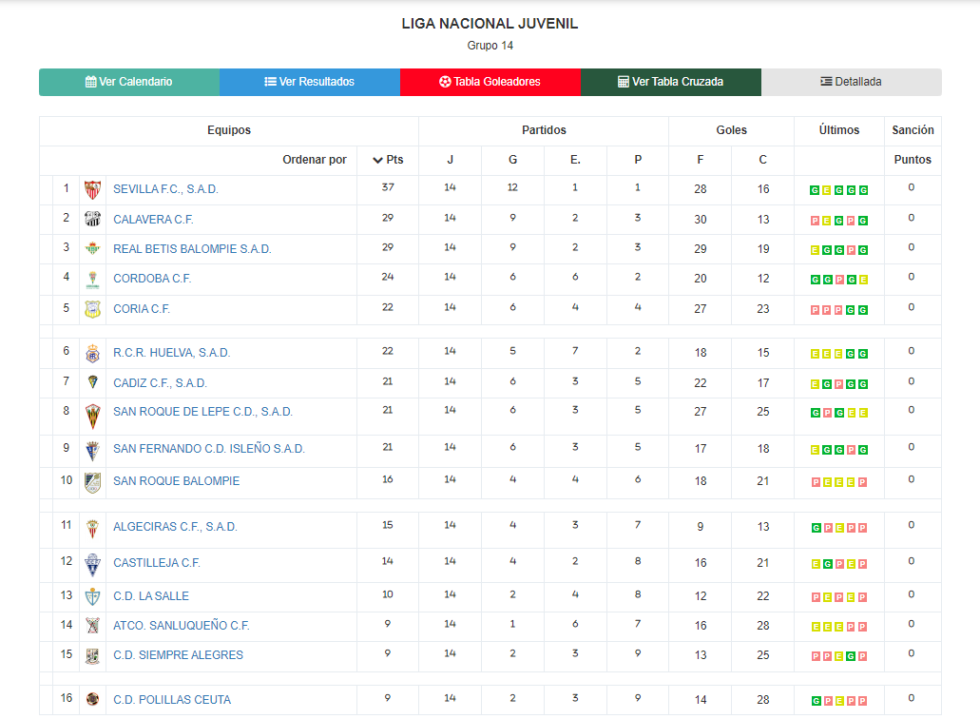Open CALAVERA C.F. team link
980x719 pixels.
[153, 220]
